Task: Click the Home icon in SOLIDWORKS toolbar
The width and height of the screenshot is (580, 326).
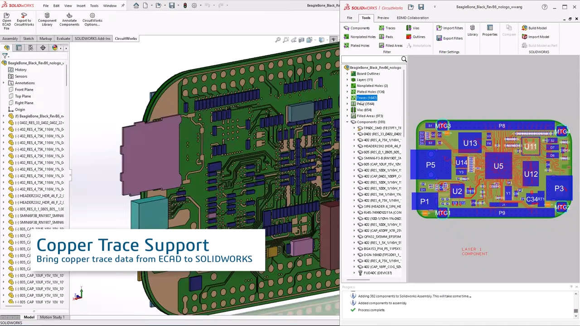Action: (136, 5)
